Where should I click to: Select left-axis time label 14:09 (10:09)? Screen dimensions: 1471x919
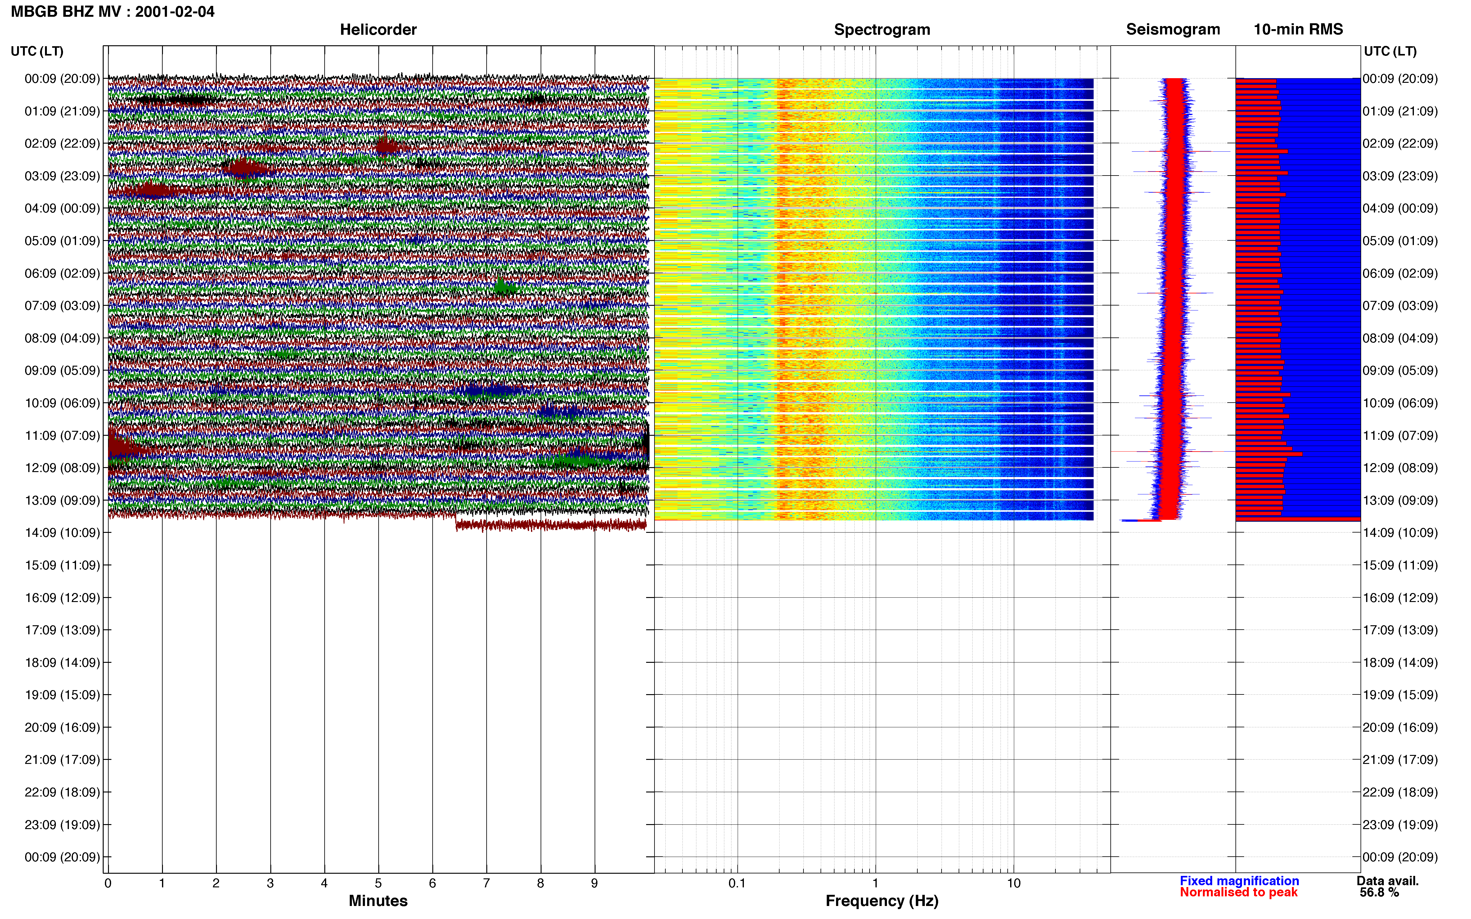coord(62,533)
